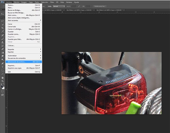170x133 pixels.
Task: Select the Path Selection tool
Action: point(2,70)
